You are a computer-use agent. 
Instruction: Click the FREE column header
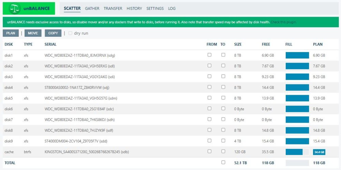pyautogui.click(x=266, y=44)
